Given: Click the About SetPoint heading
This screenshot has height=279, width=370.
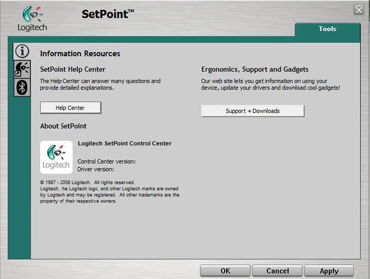Looking at the screenshot, I should click(x=63, y=126).
